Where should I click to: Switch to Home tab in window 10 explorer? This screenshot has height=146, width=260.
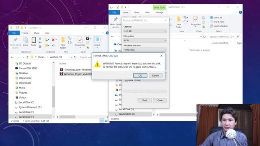25,33
